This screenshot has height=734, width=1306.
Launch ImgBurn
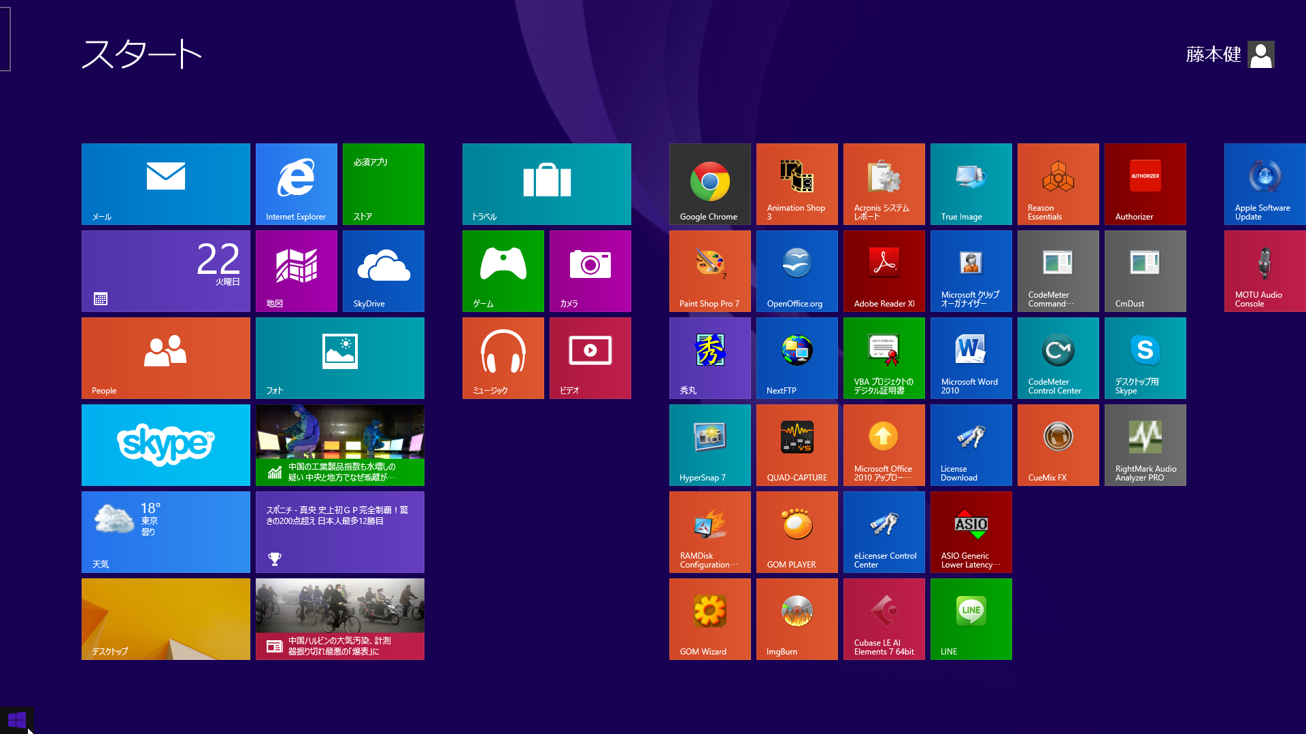coord(797,619)
